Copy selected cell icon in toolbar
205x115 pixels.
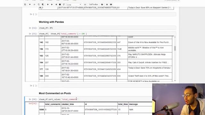coord(39,4)
